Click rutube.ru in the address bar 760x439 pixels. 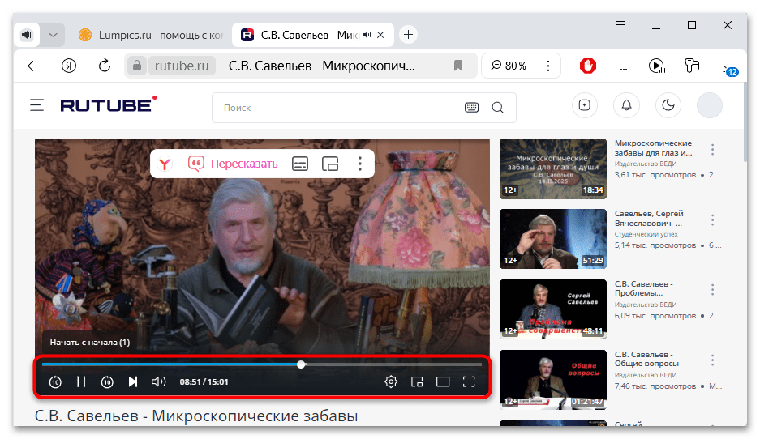[x=182, y=66]
